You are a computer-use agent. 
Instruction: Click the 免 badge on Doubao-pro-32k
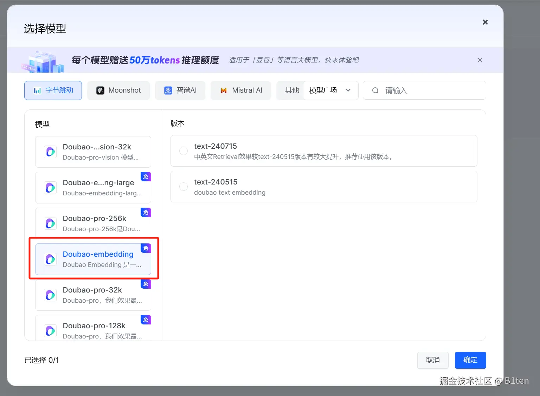tap(146, 284)
